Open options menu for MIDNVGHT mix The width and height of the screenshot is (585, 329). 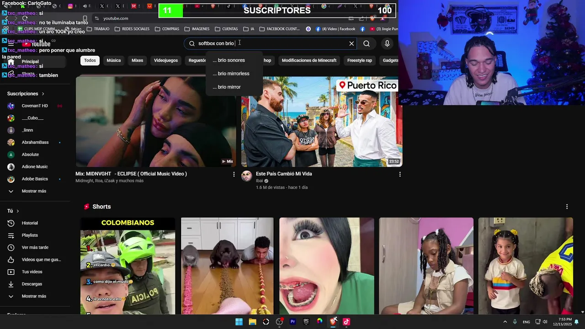point(234,174)
